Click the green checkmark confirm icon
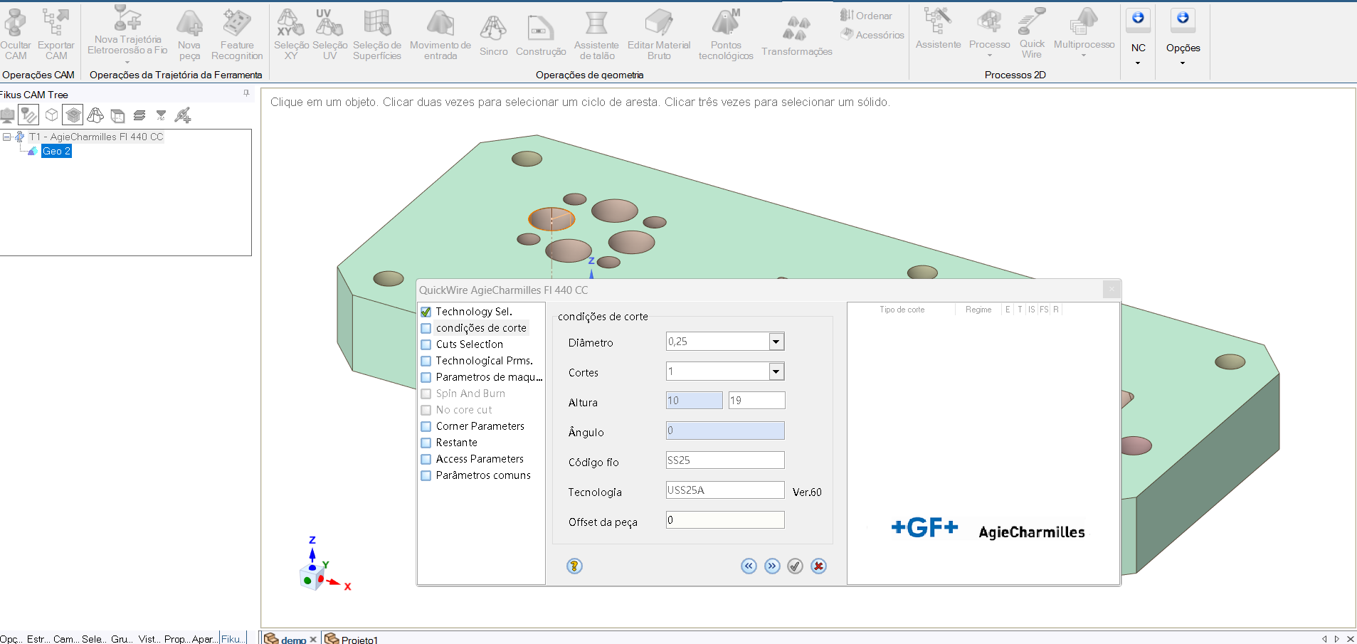 (795, 566)
